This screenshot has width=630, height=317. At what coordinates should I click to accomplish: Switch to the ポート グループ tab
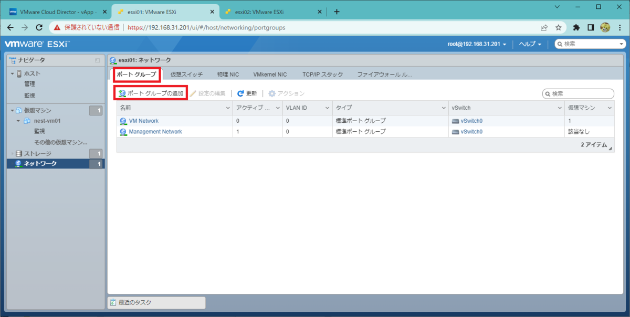coord(136,75)
